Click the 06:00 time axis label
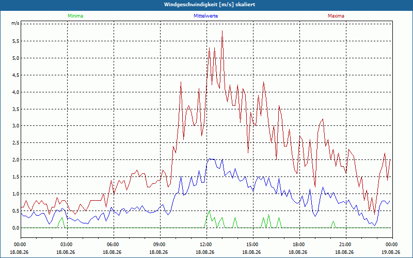The height and width of the screenshot is (258, 413). [114, 245]
